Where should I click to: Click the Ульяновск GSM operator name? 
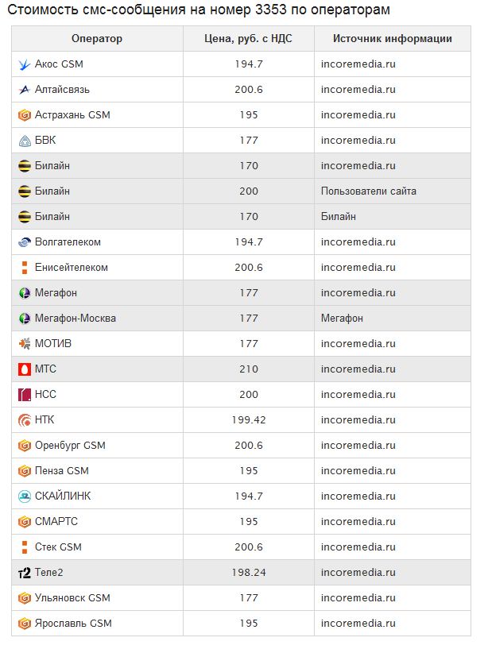pyautogui.click(x=72, y=598)
